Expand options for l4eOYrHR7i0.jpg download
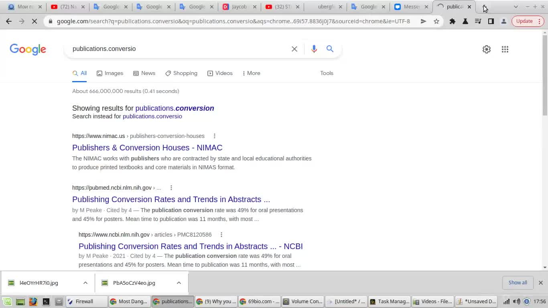The width and height of the screenshot is (548, 308). point(85,283)
